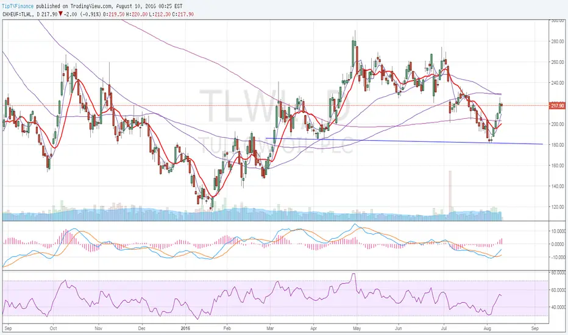Click the 200.00 price axis label
Image resolution: width=568 pixels, height=335 pixels.
557,124
